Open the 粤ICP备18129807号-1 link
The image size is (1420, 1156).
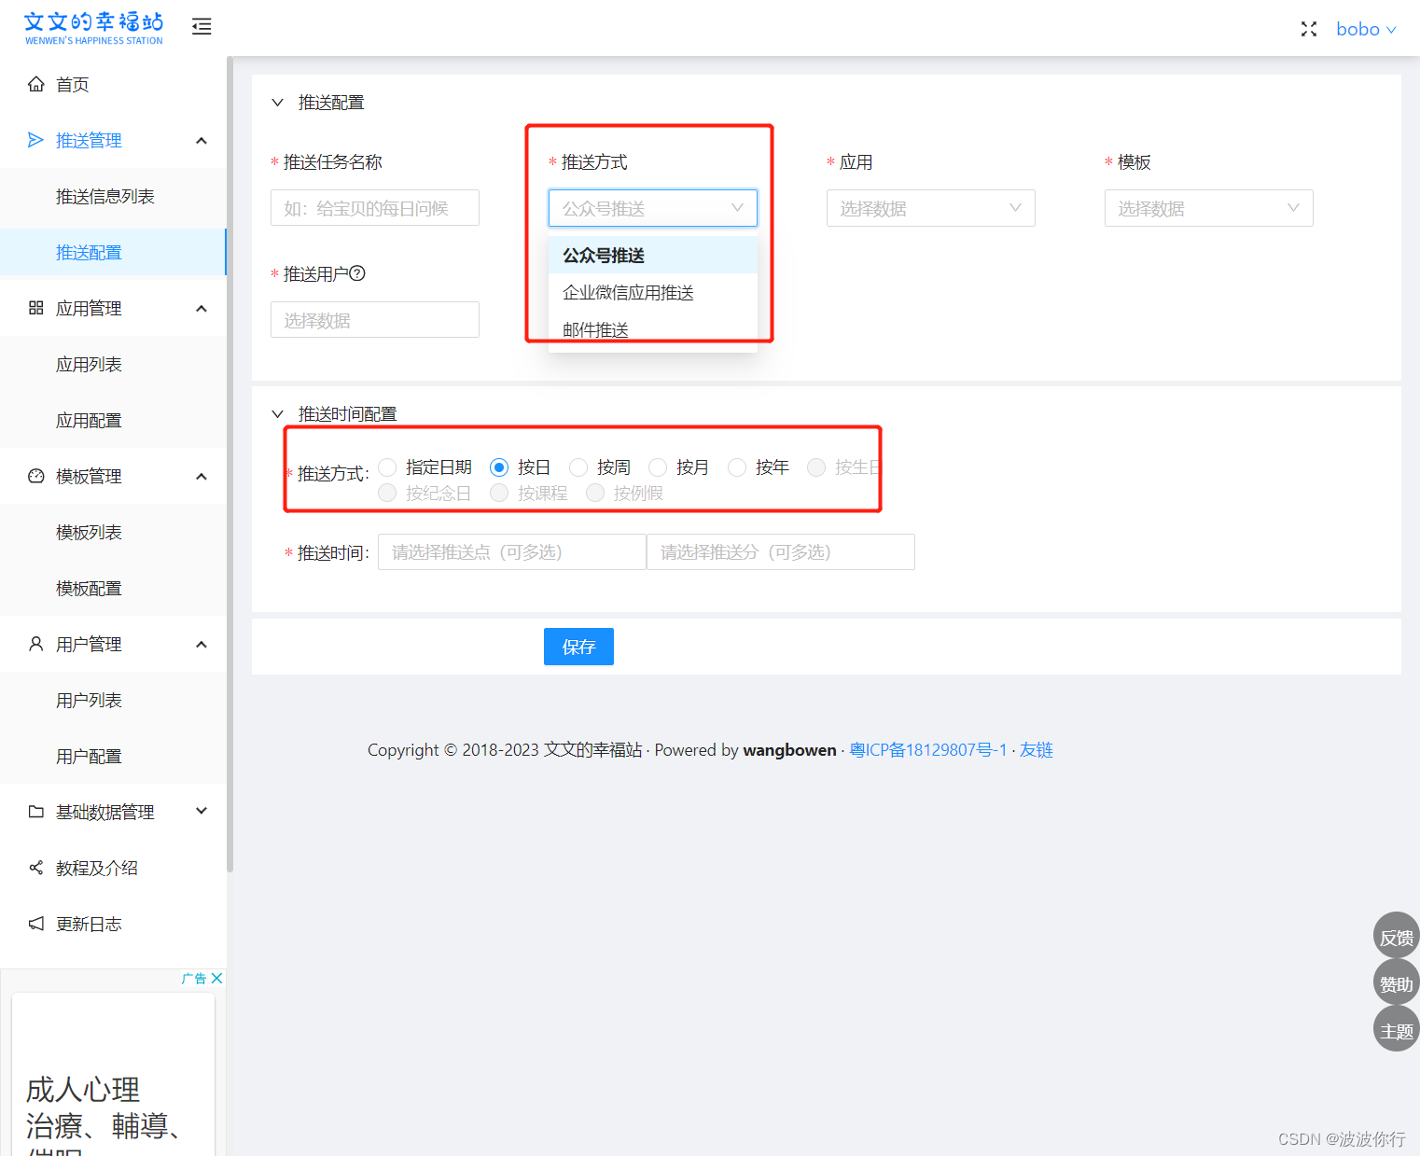pos(928,750)
